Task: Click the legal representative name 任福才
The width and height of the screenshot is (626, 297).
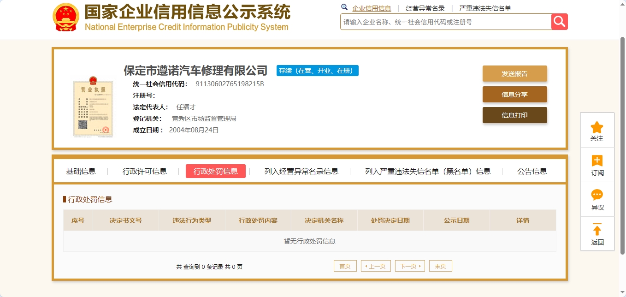Action: [x=186, y=107]
